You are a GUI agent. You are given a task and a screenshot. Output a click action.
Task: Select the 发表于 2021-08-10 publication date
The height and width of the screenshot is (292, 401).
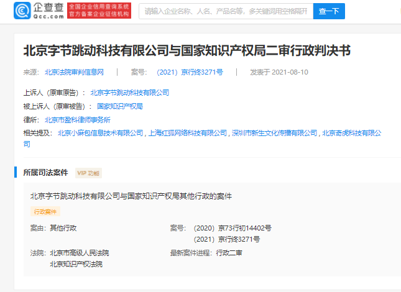pos(279,72)
